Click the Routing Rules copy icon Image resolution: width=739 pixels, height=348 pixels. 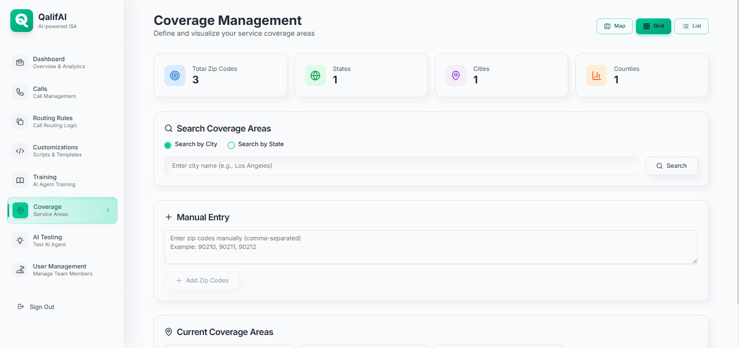[x=20, y=121]
